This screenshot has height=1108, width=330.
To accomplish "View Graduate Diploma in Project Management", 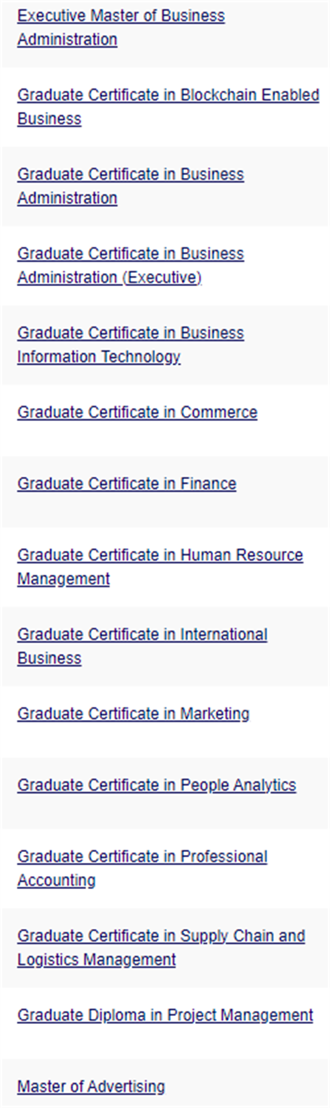I will [x=165, y=1016].
